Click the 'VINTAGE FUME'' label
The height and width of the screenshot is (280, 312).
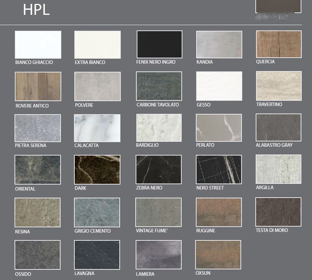[152, 231]
